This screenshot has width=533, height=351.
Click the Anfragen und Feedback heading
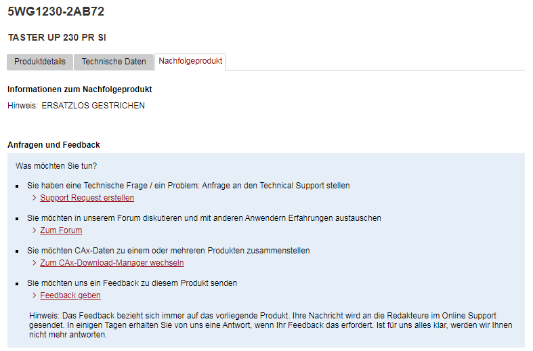pyautogui.click(x=54, y=145)
